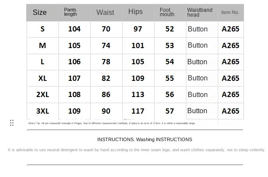Click the Waistband head column header
The image size is (268, 177).
[199, 12]
